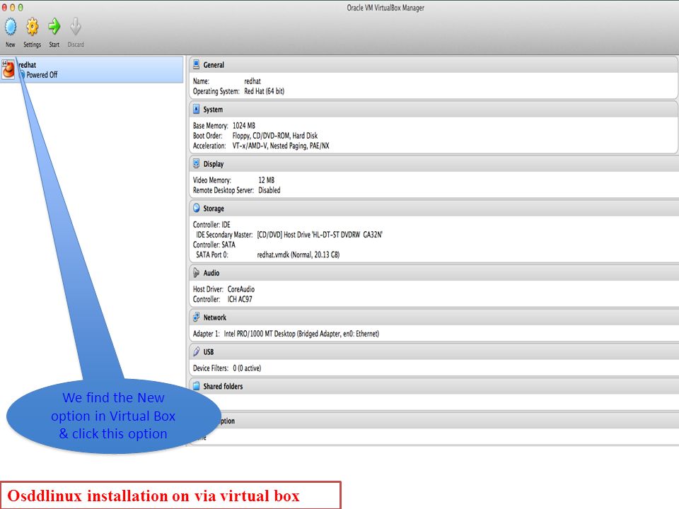Click the Adapter 1 Intel PRO/1000 text
This screenshot has height=509, width=679.
[301, 334]
